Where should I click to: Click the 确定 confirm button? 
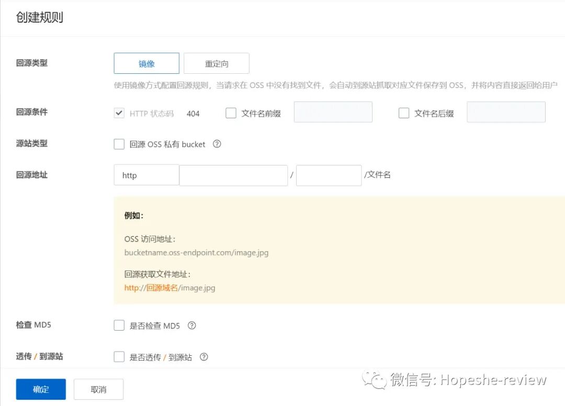pos(40,389)
